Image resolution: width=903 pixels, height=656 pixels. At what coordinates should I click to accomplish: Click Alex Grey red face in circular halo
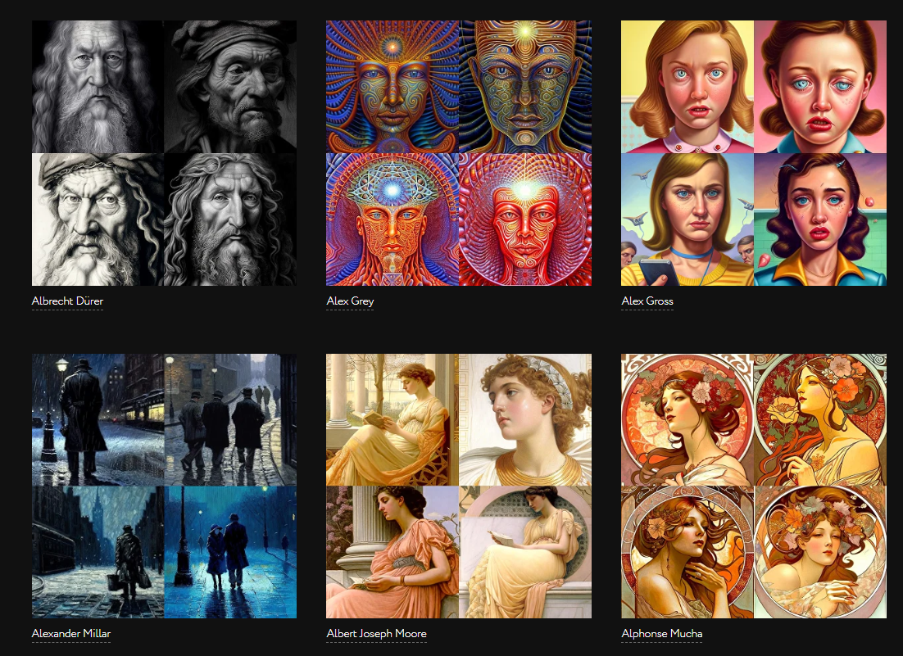pos(525,219)
